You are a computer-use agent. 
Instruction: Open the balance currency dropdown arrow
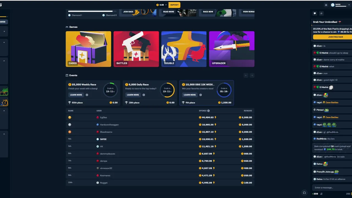pyautogui.click(x=166, y=5)
